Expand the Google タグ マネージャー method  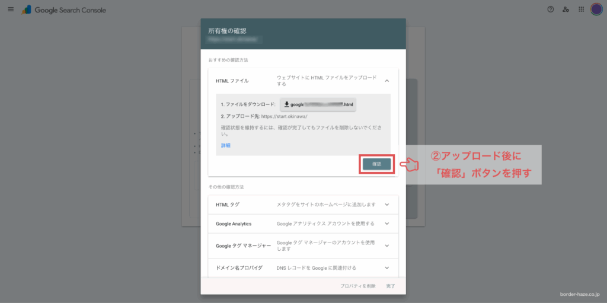386,245
